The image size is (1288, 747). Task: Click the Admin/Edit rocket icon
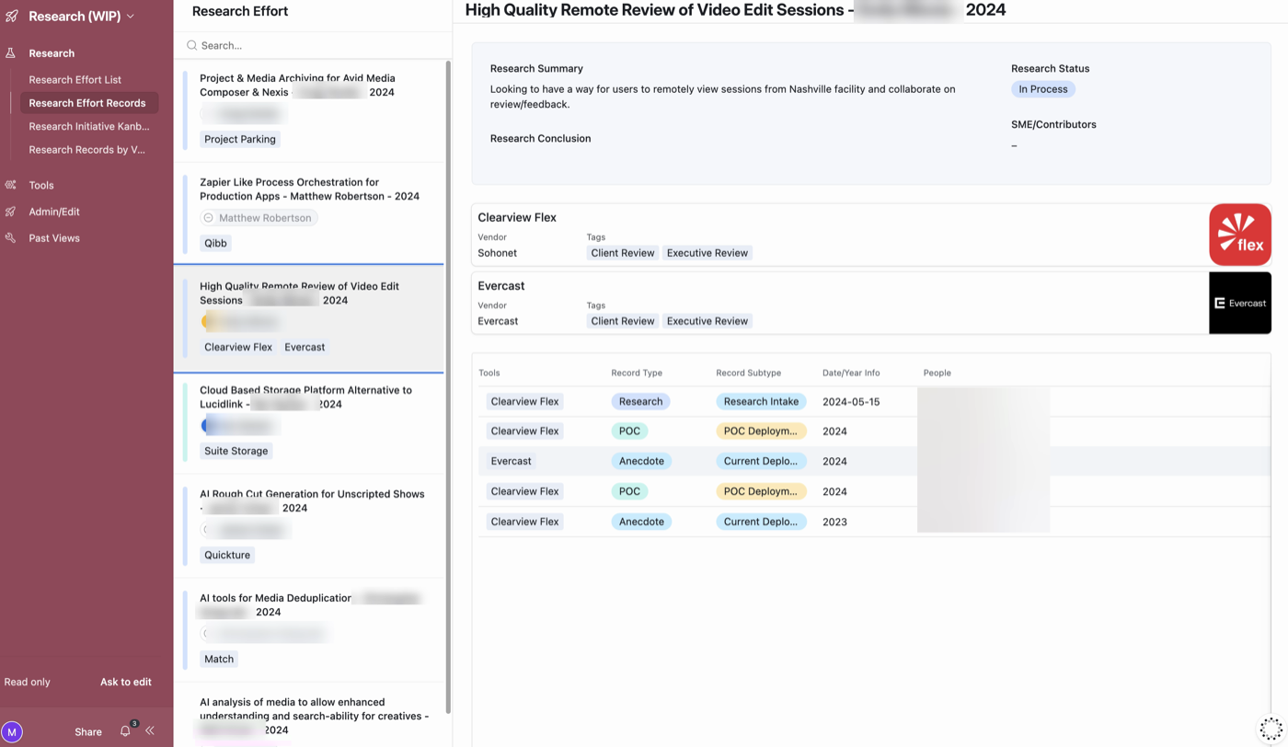click(x=10, y=212)
